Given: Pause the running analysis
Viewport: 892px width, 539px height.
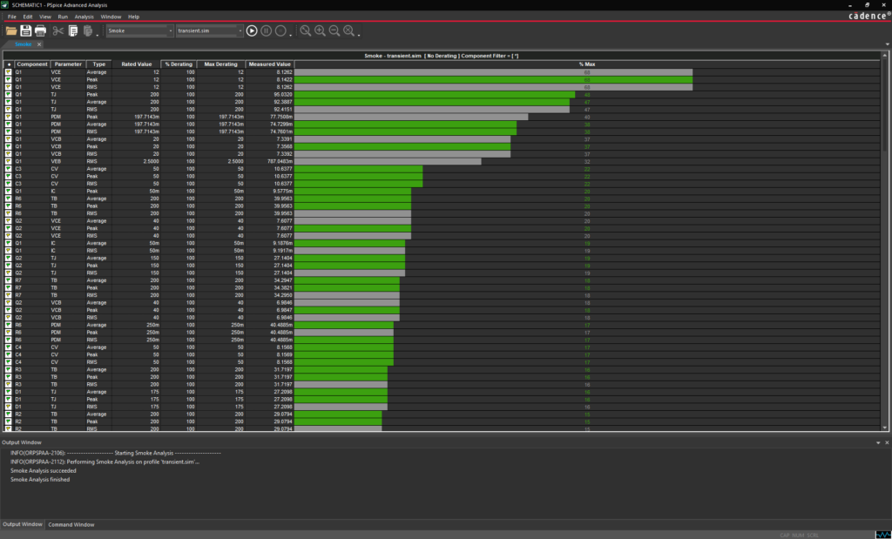Looking at the screenshot, I should [267, 30].
